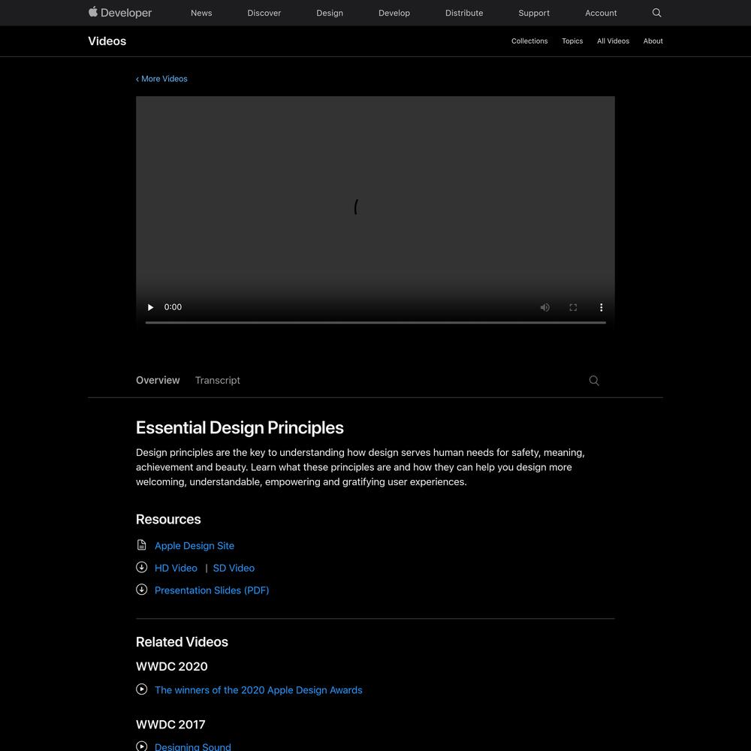This screenshot has width=751, height=751.
Task: Click the Essential Design Principles title
Action: [x=240, y=428]
